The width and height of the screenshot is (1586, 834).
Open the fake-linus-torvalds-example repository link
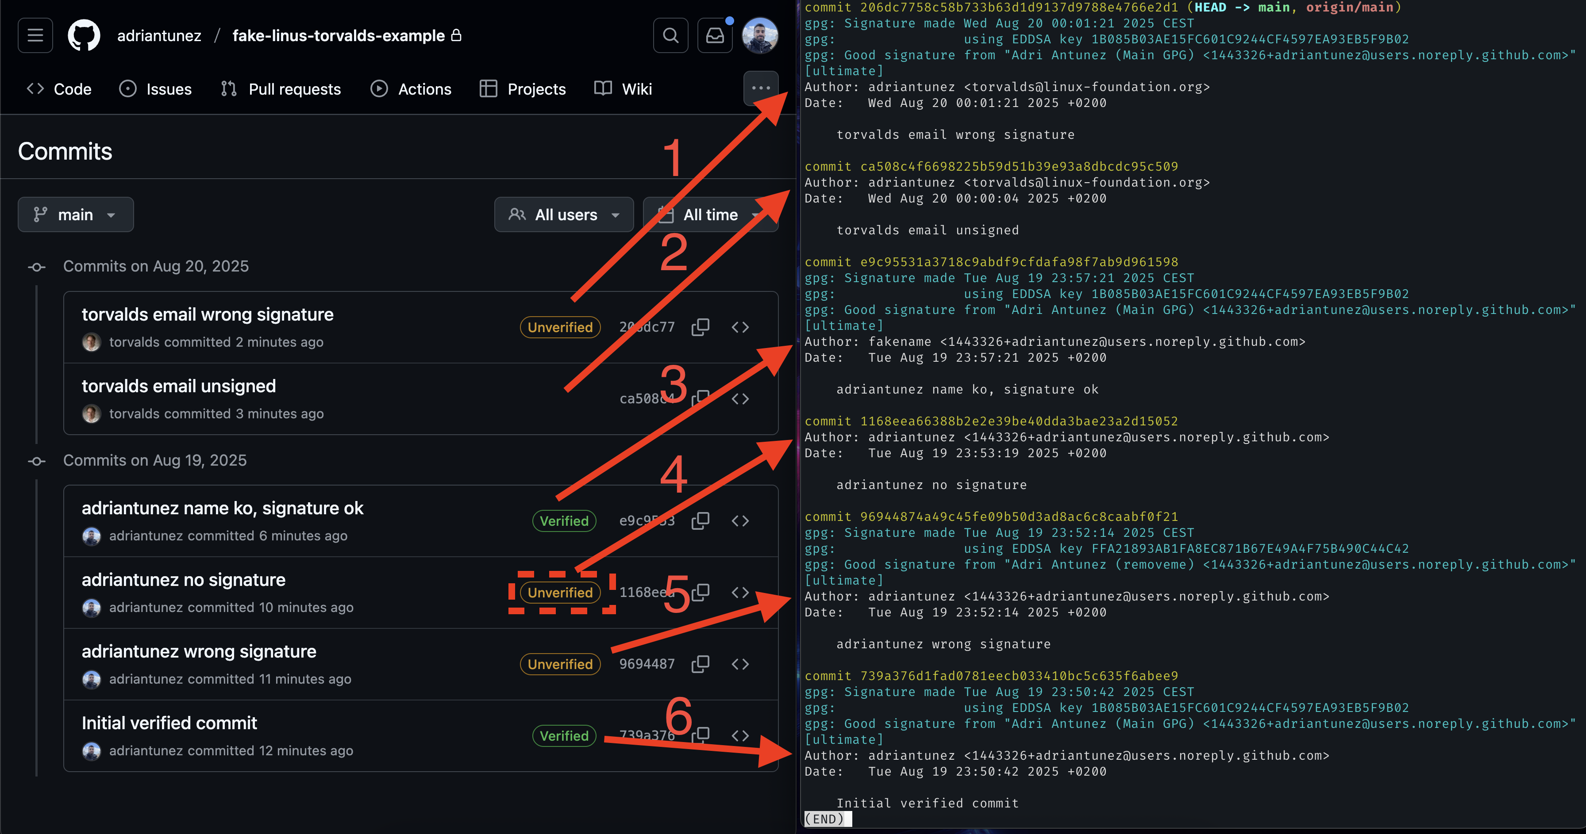coord(339,36)
